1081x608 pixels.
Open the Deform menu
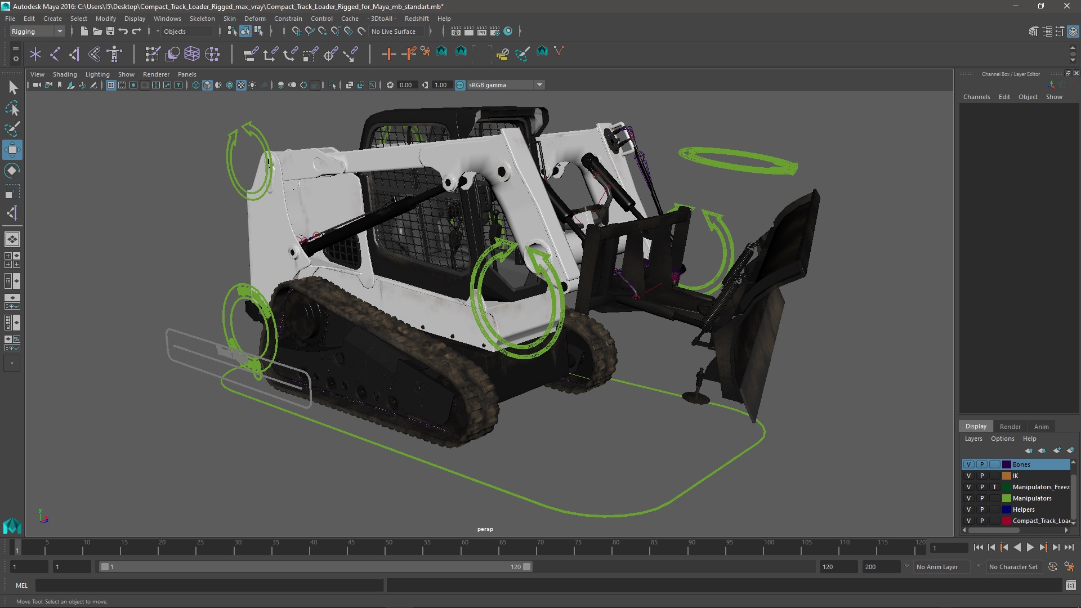coord(254,19)
